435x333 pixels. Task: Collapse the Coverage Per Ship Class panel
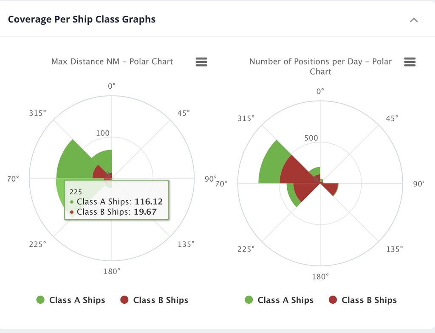[x=414, y=20]
